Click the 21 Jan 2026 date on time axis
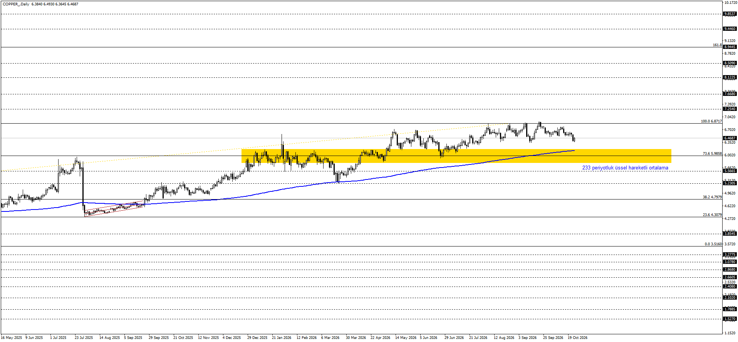 [282, 338]
